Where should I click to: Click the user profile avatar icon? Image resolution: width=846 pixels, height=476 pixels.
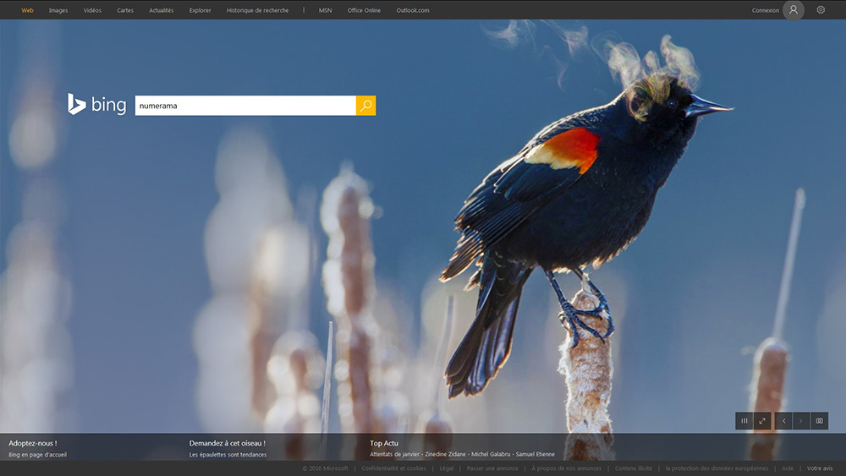click(x=794, y=9)
